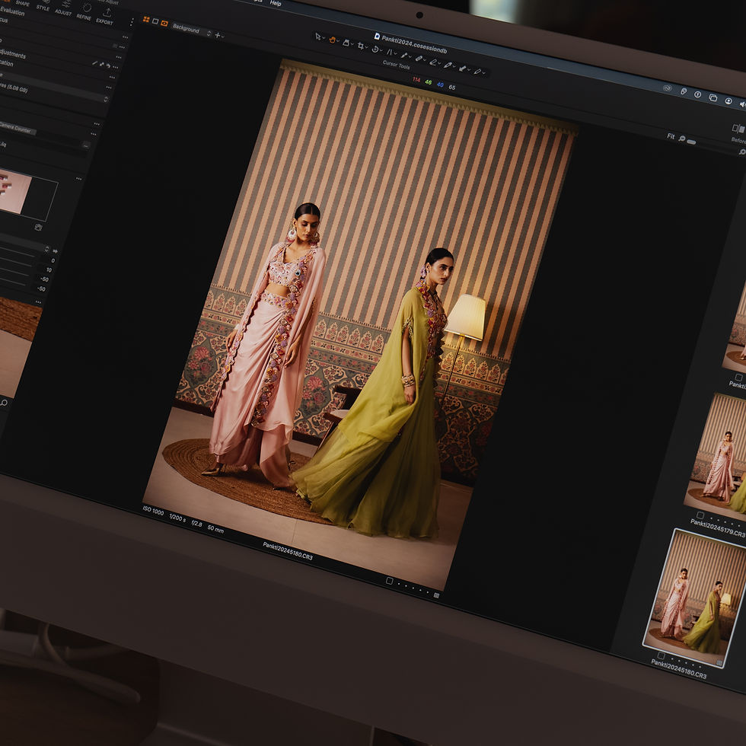Click the Creative Cloud menu bar icon
The width and height of the screenshot is (746, 746).
[668, 88]
